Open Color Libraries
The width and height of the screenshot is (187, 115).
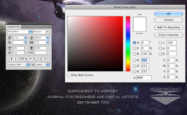(169, 35)
